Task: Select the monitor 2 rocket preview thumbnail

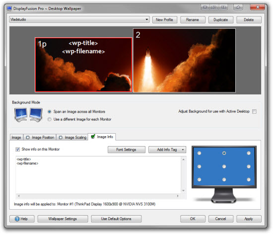Action: pos(184,61)
